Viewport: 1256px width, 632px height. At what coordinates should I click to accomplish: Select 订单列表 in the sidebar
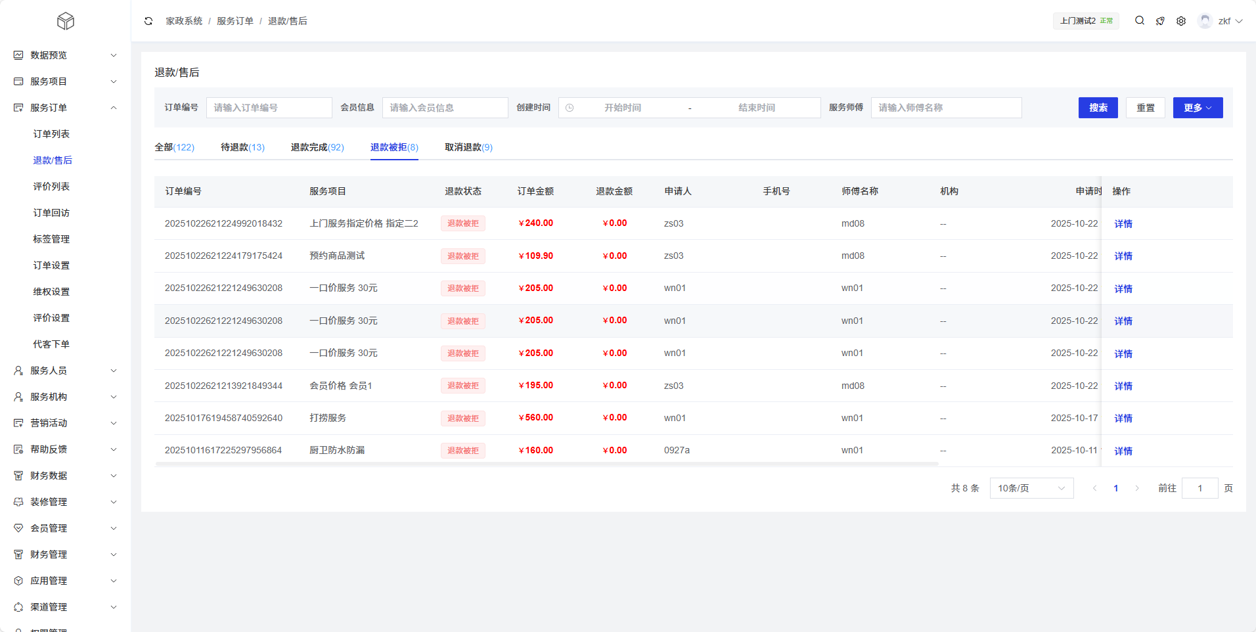(x=51, y=134)
